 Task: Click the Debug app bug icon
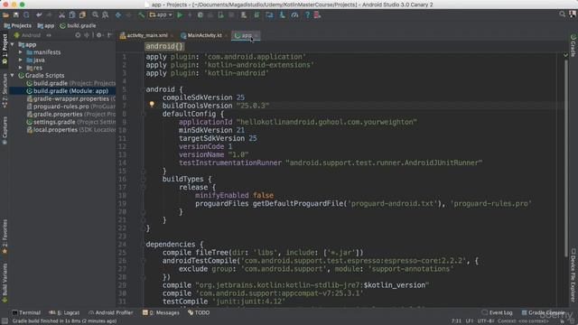pos(200,15)
